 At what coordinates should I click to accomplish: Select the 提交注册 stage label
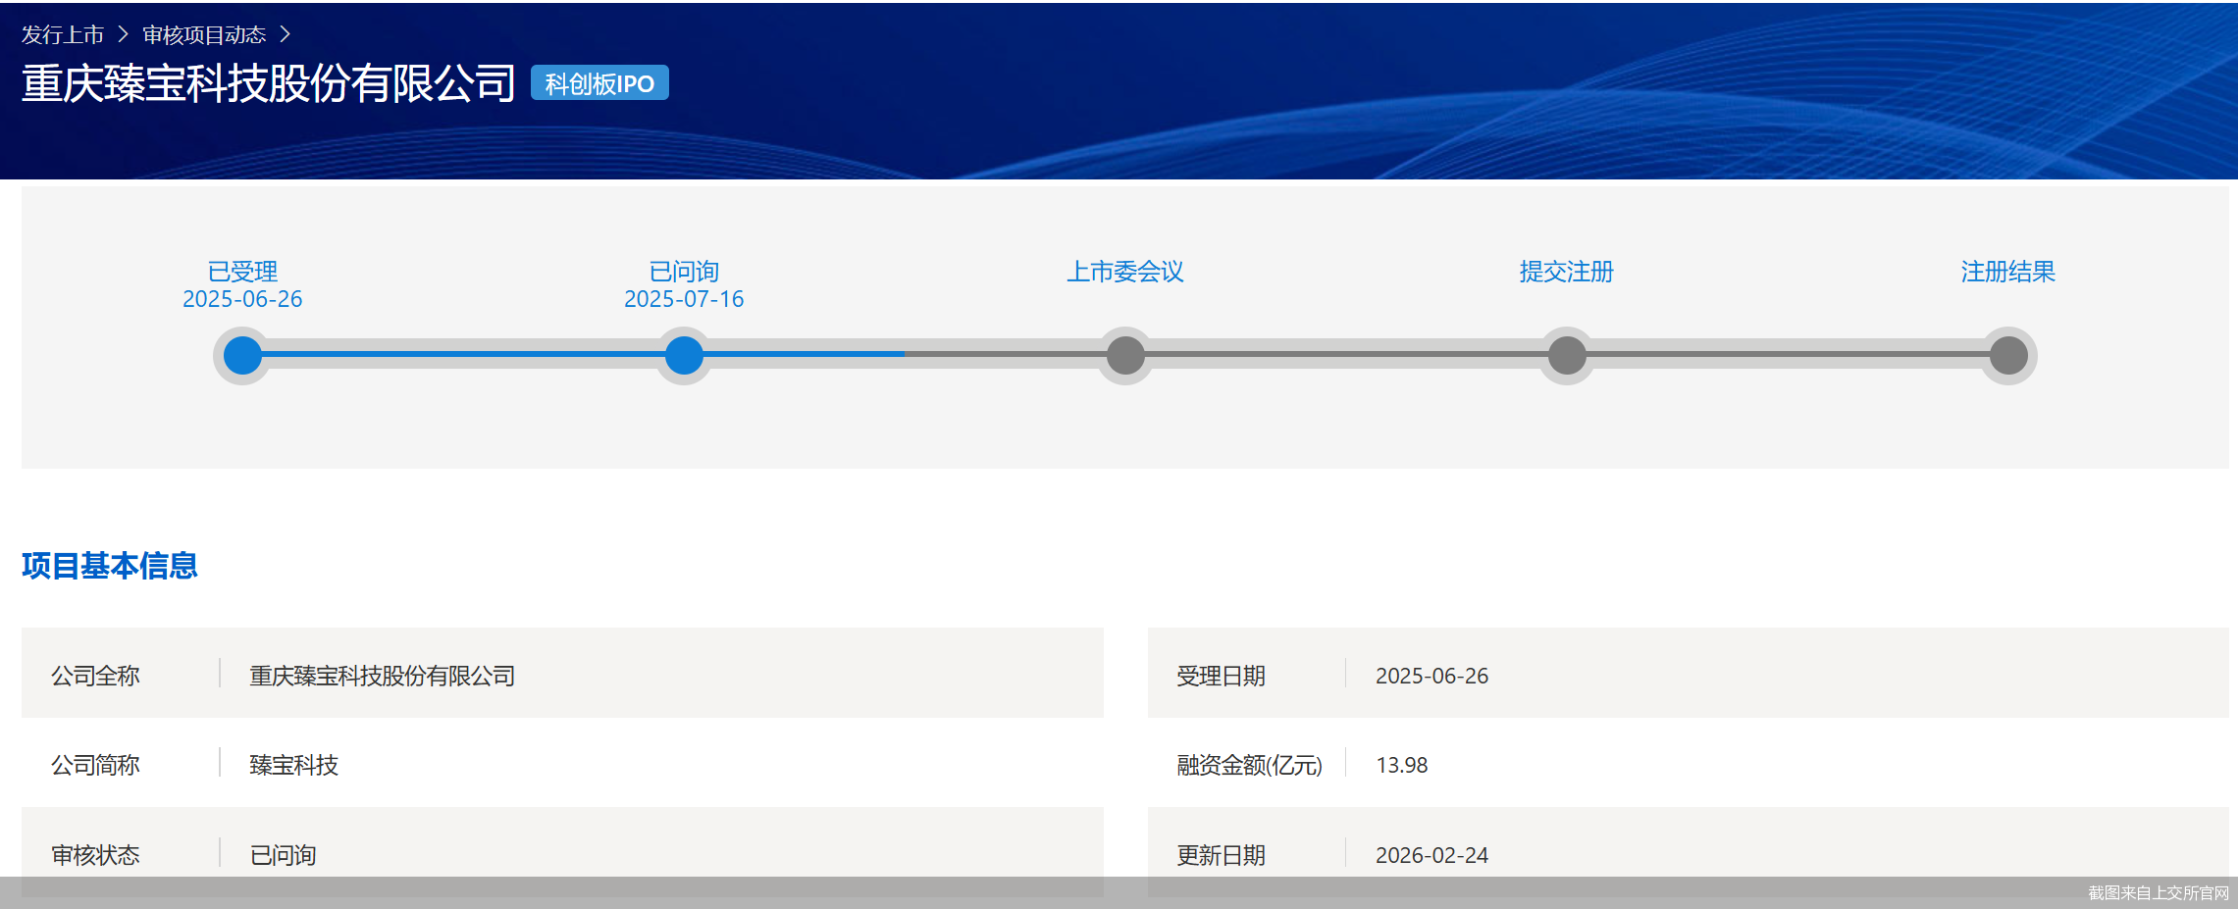click(x=1567, y=271)
